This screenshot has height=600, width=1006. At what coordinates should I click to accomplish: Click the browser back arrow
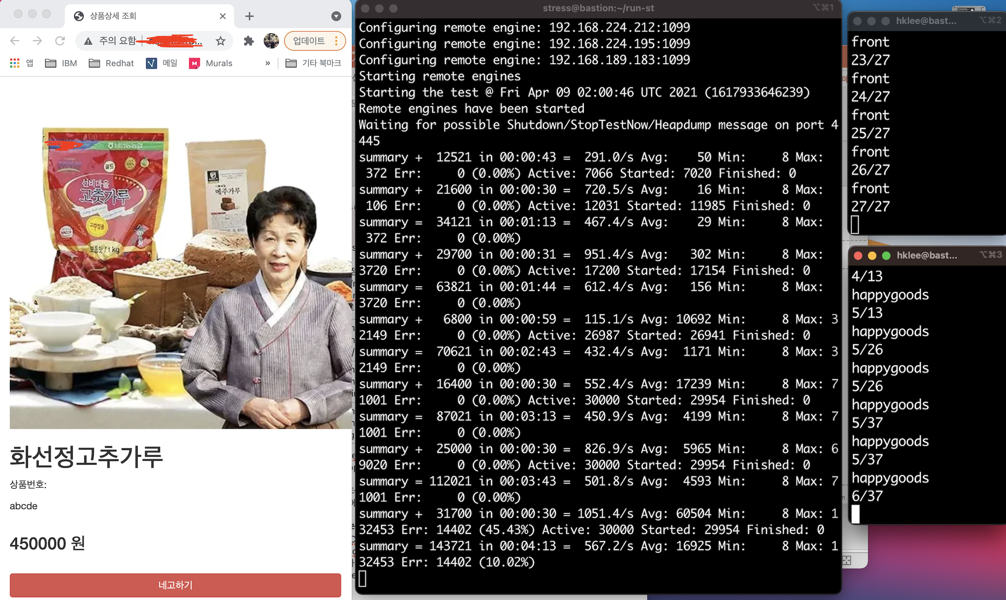tap(15, 40)
